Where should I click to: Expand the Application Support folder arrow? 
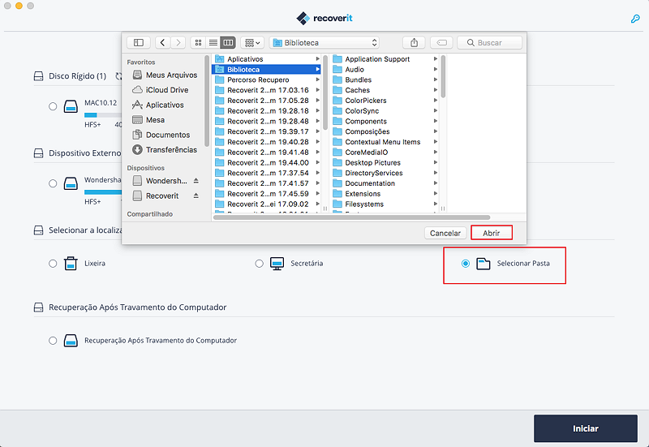[x=436, y=58]
